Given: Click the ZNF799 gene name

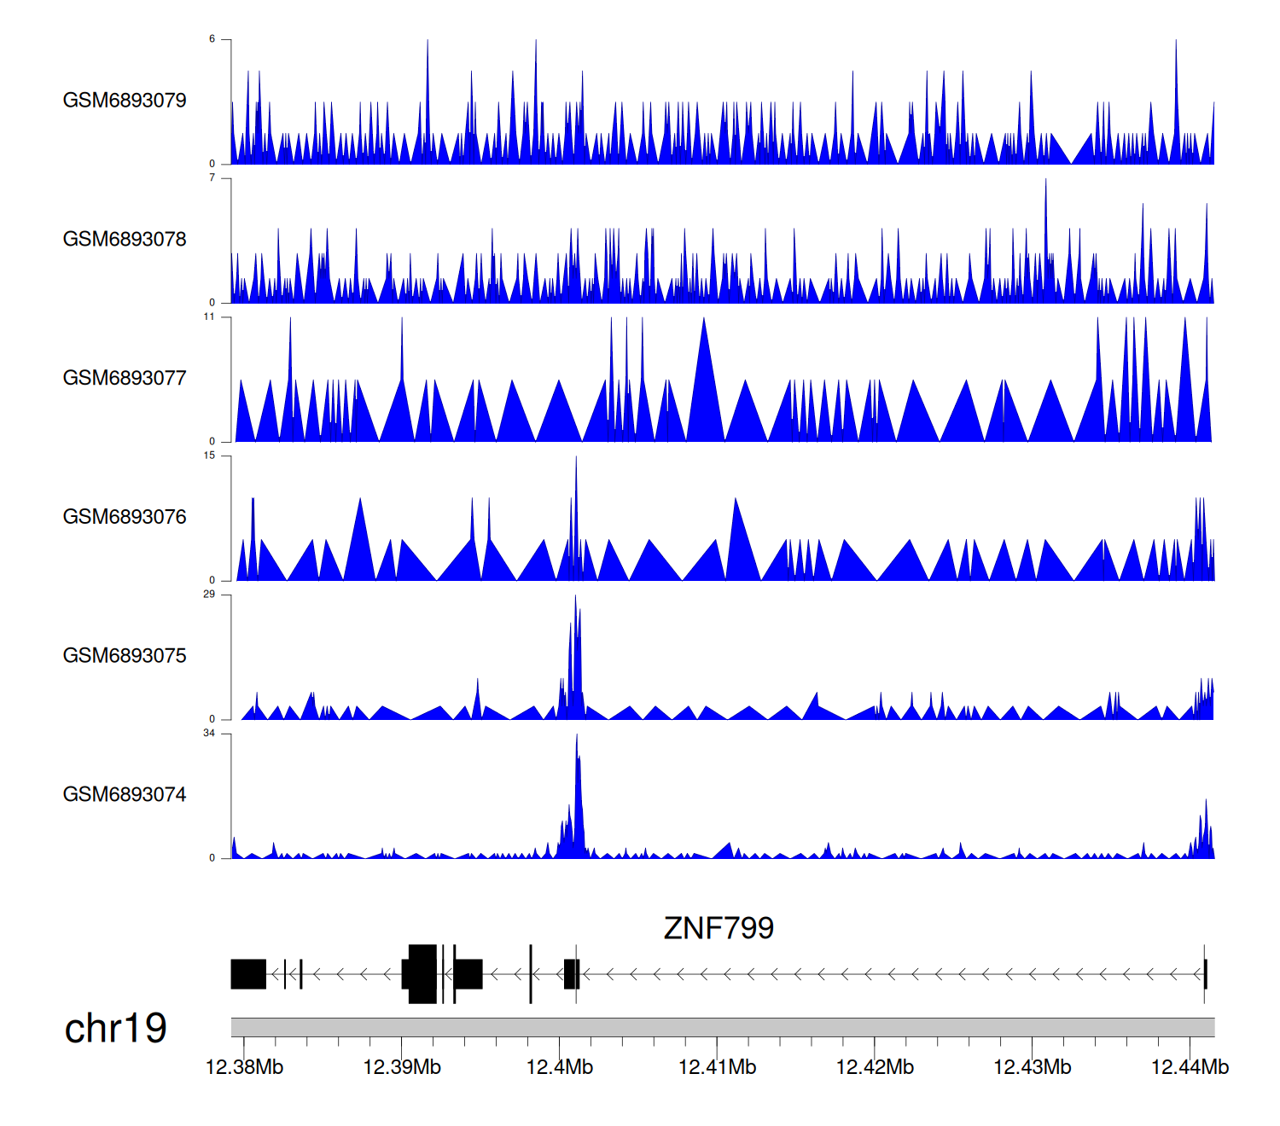Looking at the screenshot, I should [x=719, y=928].
